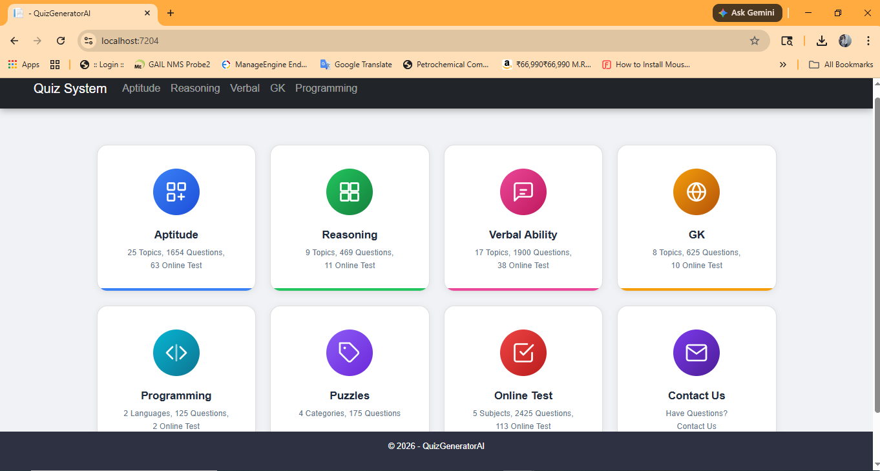This screenshot has height=471, width=880.
Task: Click the Contact Us envelope icon
Action: 697,353
